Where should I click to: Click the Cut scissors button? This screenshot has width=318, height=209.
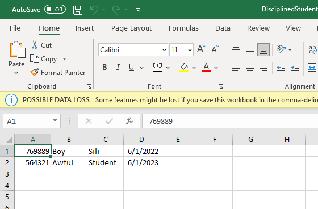point(41,45)
